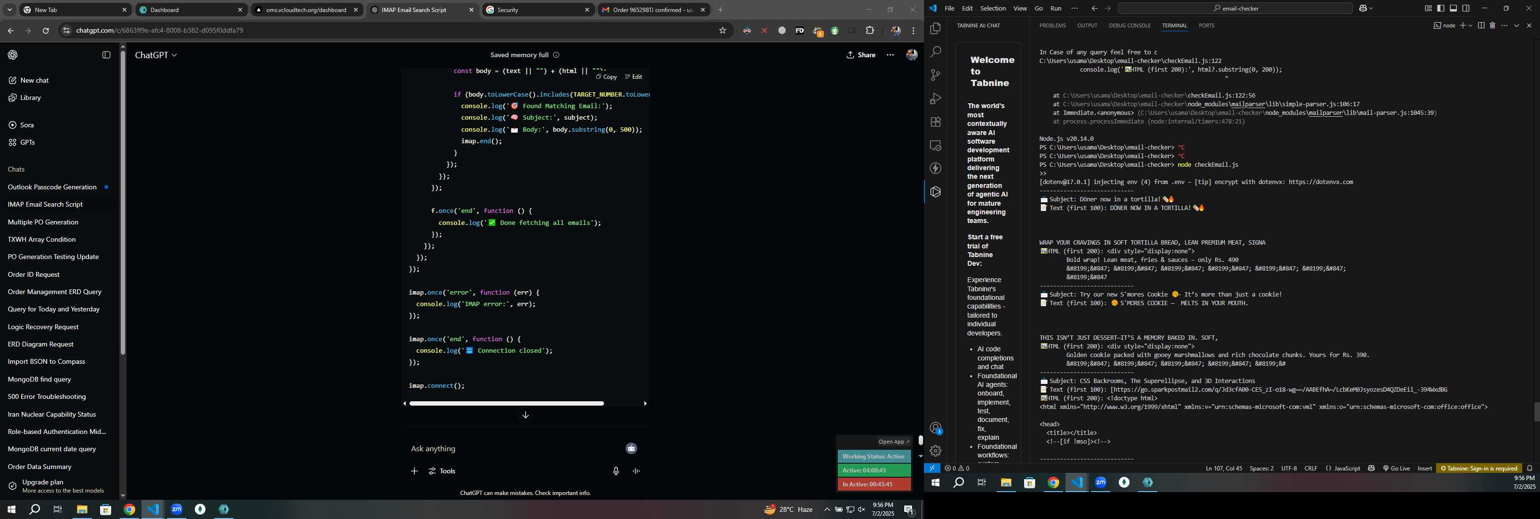The width and height of the screenshot is (1540, 519).
Task: Show hidden tray icons chevron
Action: pos(827,509)
